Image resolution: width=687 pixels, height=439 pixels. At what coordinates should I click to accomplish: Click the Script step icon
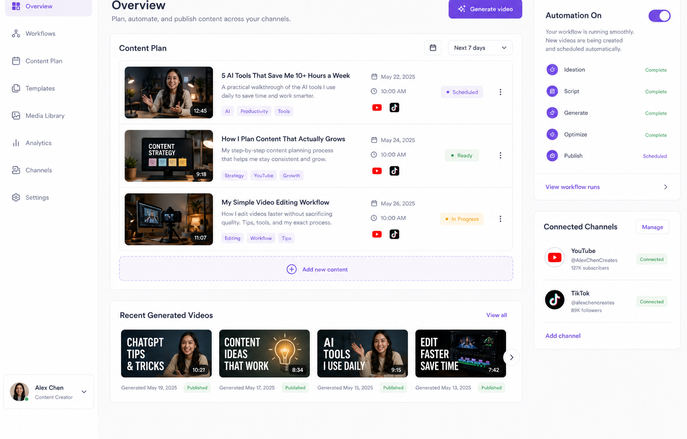click(x=552, y=91)
